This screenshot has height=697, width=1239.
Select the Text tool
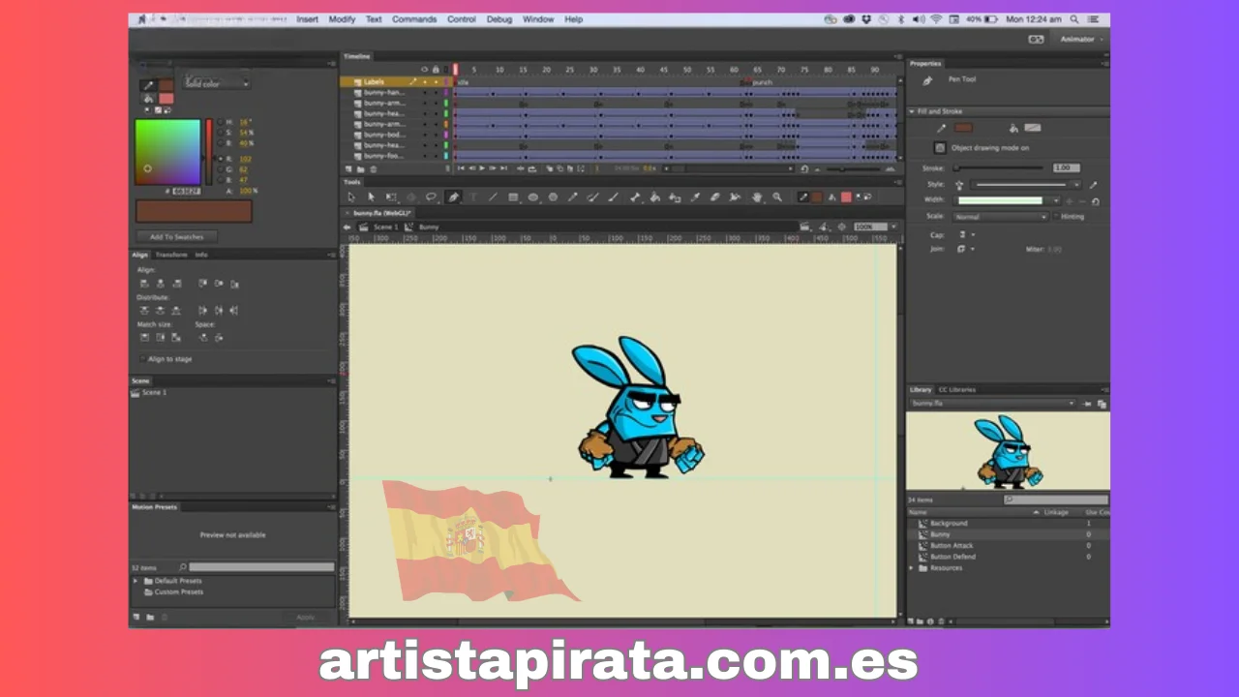point(473,197)
